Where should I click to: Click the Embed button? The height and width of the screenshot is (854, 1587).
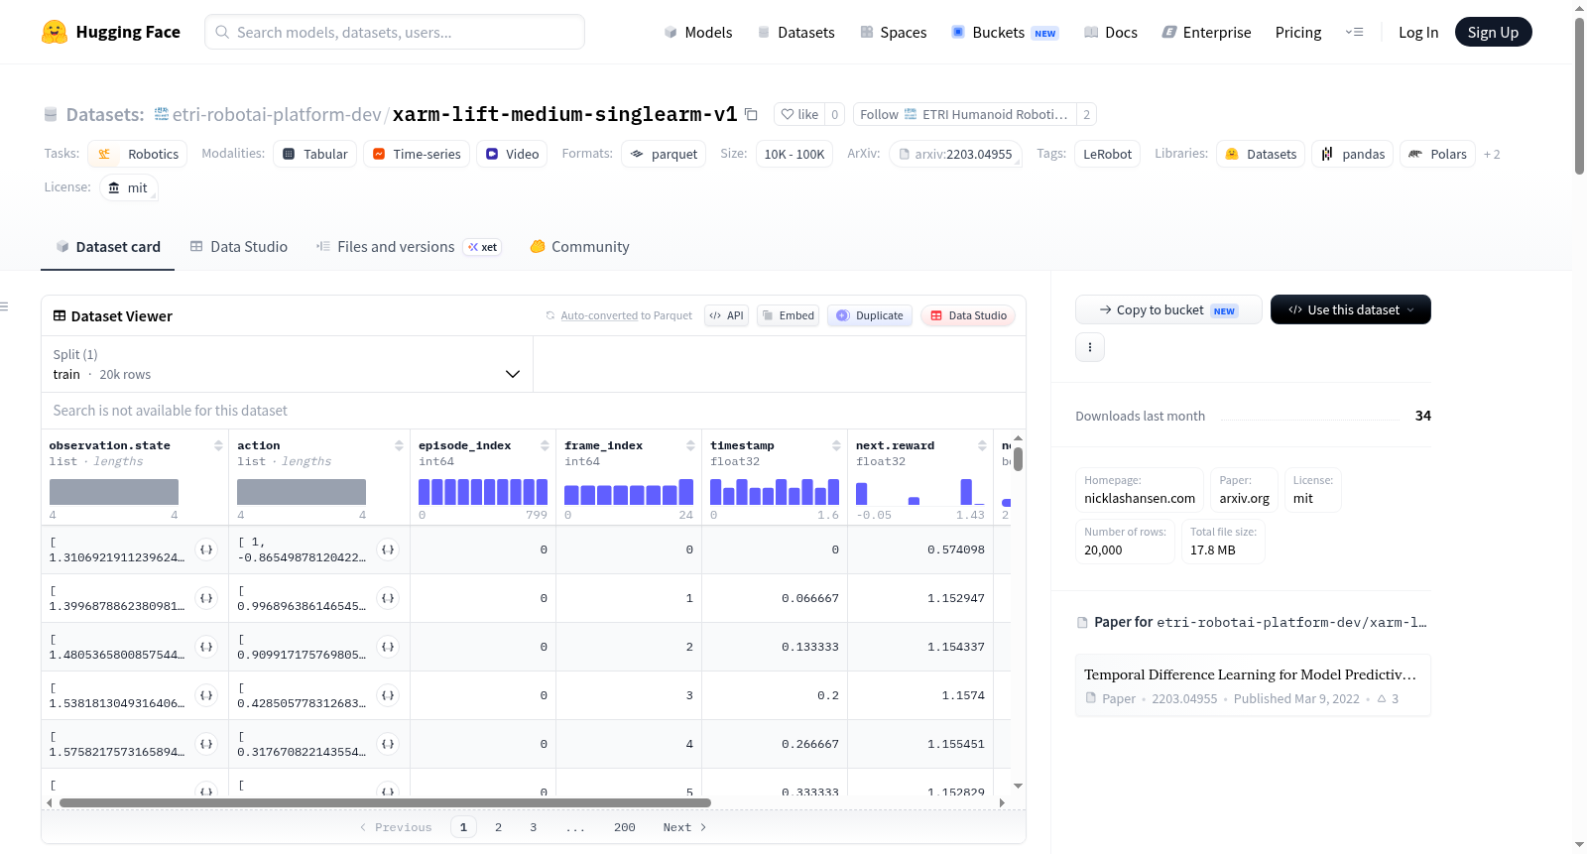pos(788,315)
